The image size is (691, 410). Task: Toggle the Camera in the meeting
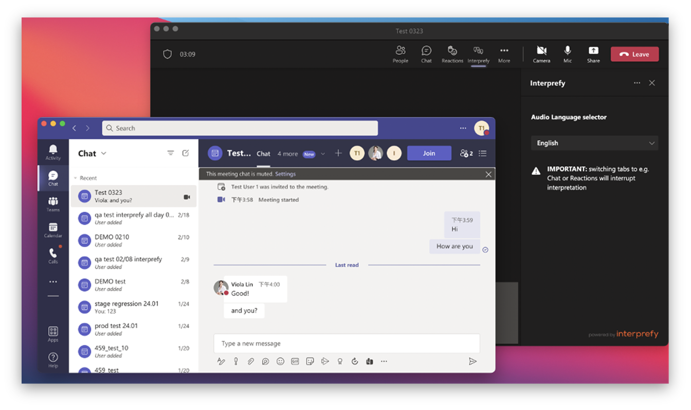point(541,54)
